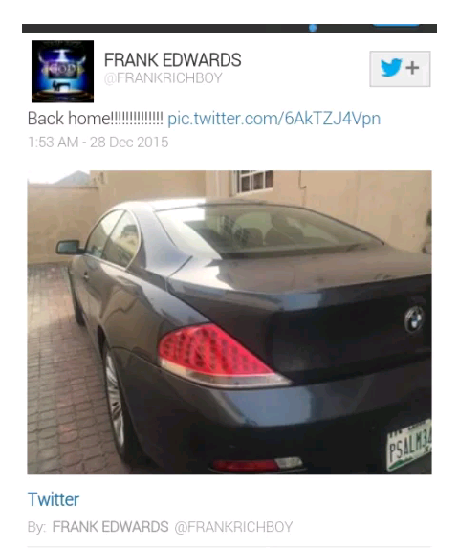Open the pic.twitter.com/6AkTZJ4Vpn link
This screenshot has width=459, height=549.
pyautogui.click(x=273, y=119)
